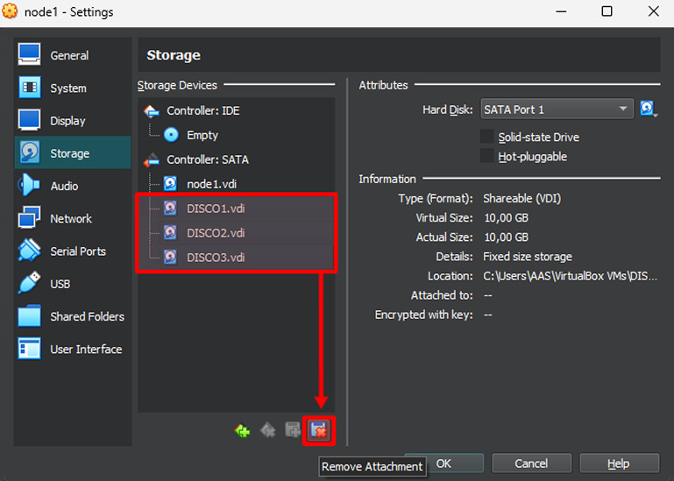Open the USB settings section
This screenshot has height=481, width=674.
click(x=73, y=284)
